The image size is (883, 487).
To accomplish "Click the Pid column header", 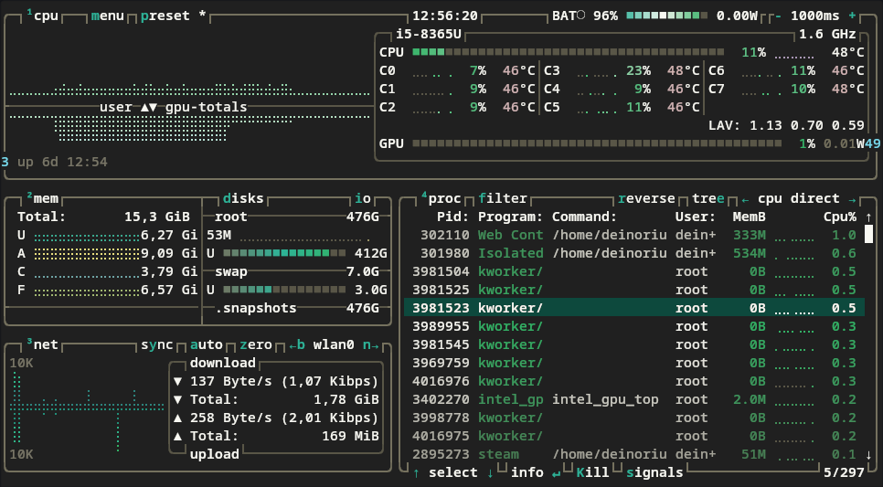I will (x=452, y=217).
